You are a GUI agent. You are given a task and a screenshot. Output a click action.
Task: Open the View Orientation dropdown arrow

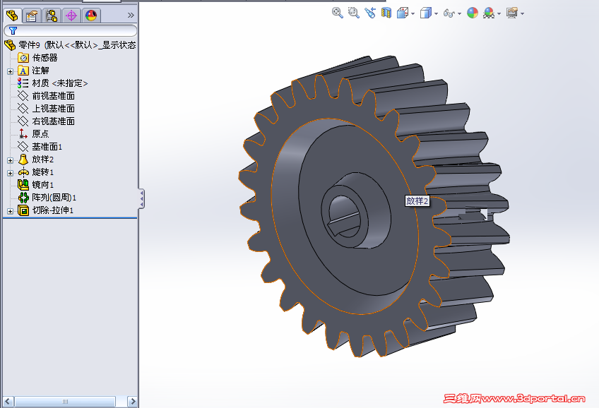(x=413, y=13)
